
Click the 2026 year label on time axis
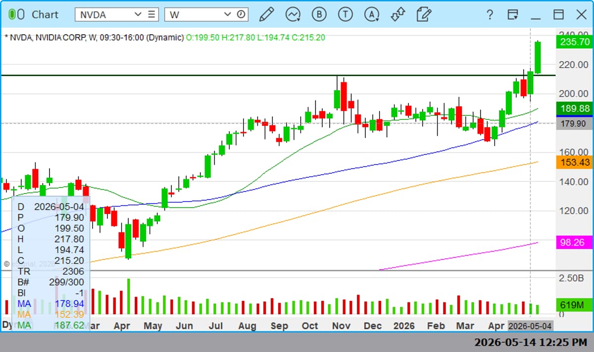click(403, 326)
